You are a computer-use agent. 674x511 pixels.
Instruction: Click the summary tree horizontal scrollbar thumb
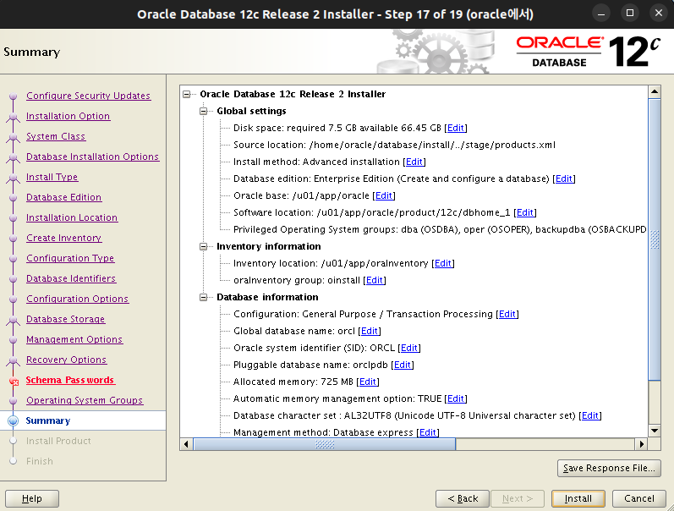click(x=325, y=444)
